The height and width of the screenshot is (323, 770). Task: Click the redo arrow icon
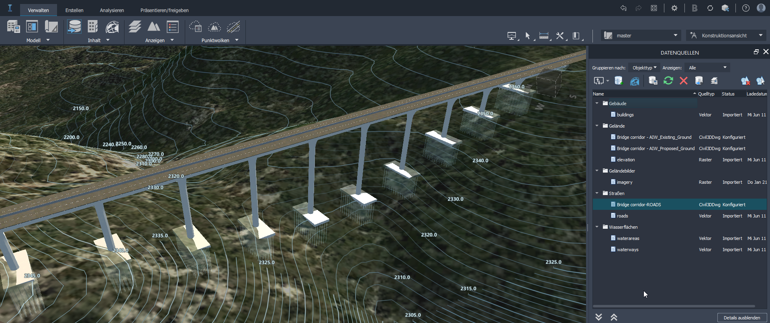638,8
